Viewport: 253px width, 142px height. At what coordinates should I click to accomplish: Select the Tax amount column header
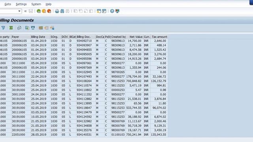tap(159, 37)
